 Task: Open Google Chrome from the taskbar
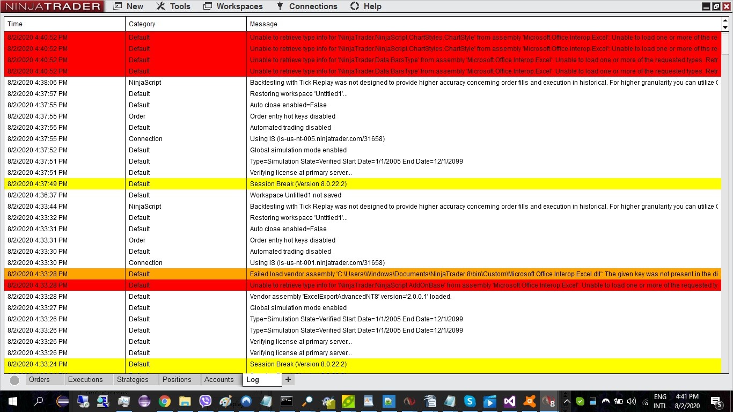[165, 401]
